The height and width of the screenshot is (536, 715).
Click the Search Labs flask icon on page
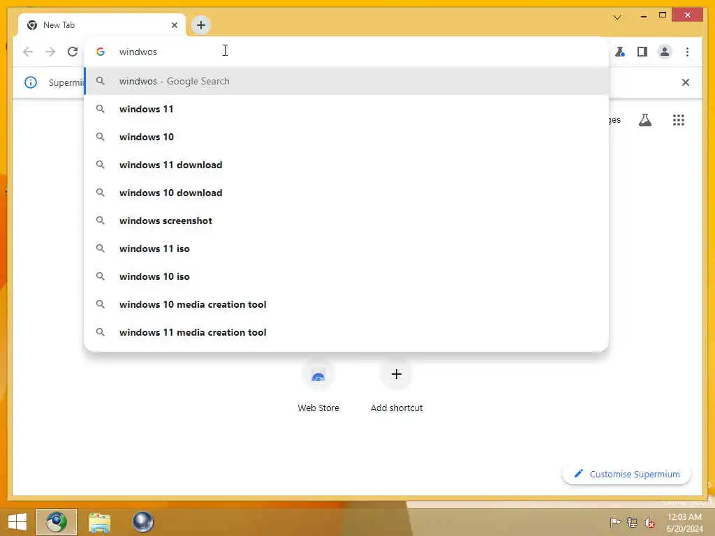pyautogui.click(x=644, y=120)
